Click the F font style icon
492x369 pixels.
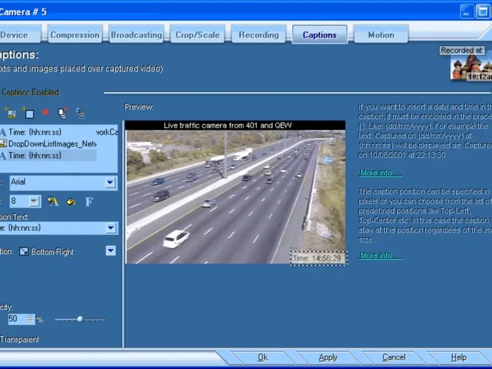tap(89, 201)
